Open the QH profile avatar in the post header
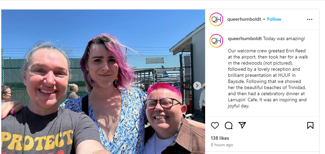Viewport: 325px width, 154px height. [216, 19]
